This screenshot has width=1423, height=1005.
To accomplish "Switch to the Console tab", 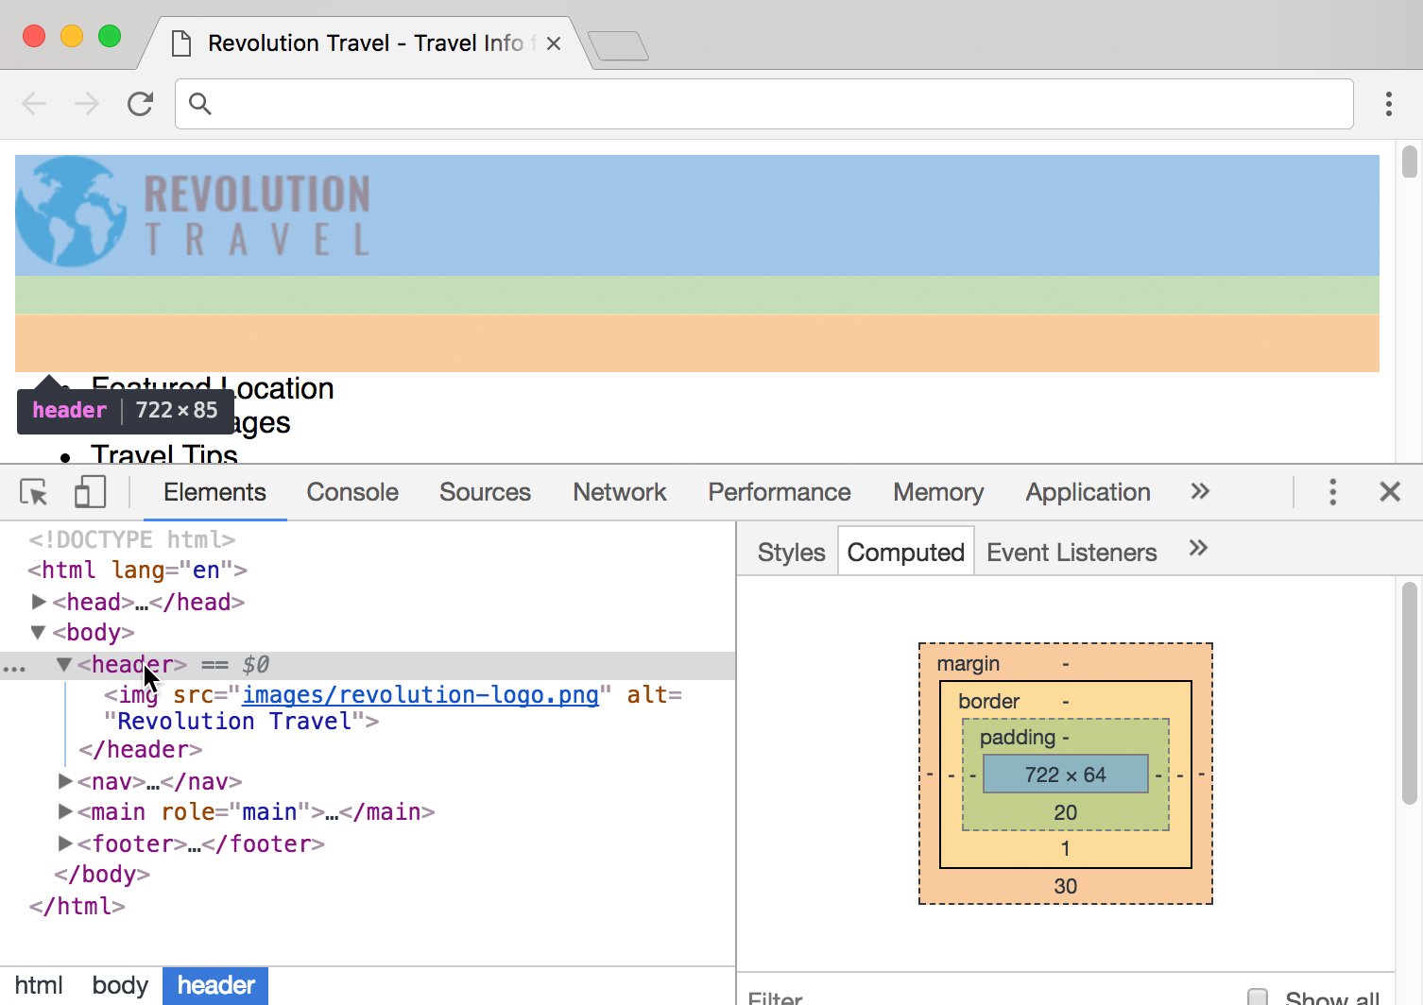I will click(352, 492).
